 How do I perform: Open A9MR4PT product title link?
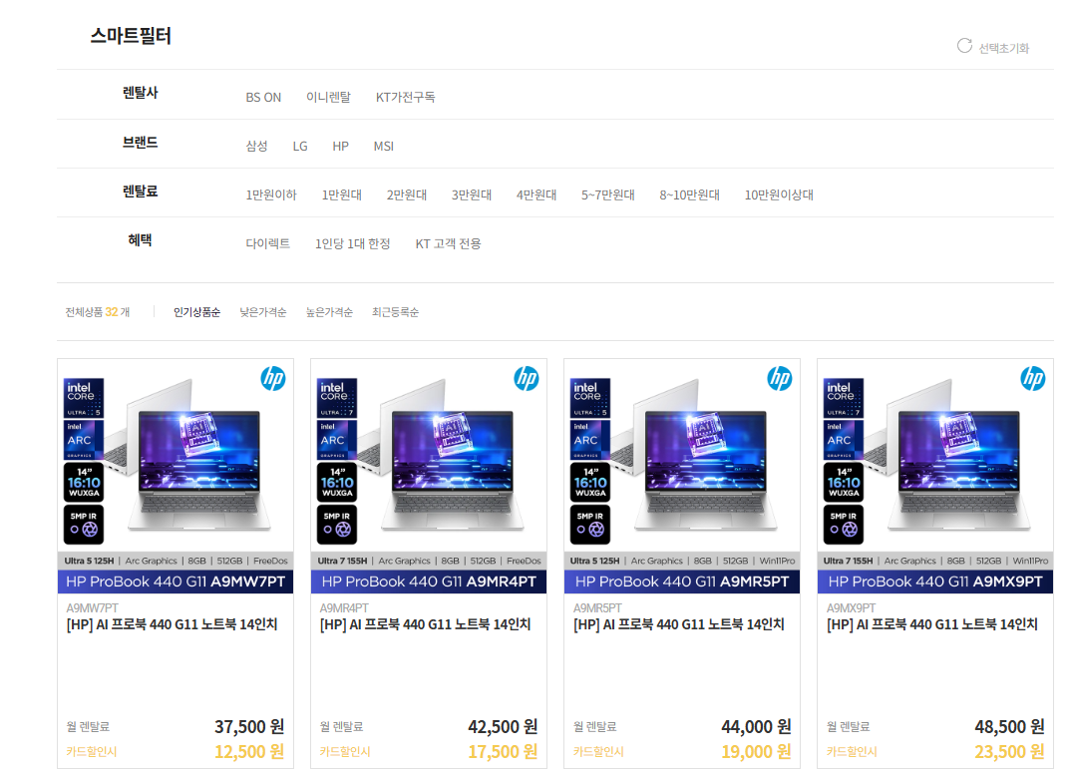click(425, 624)
